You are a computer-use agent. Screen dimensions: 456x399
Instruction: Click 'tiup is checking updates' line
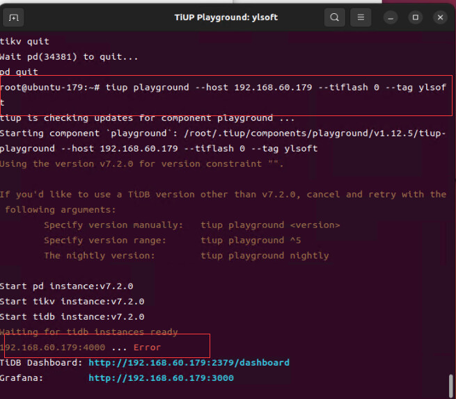click(147, 118)
